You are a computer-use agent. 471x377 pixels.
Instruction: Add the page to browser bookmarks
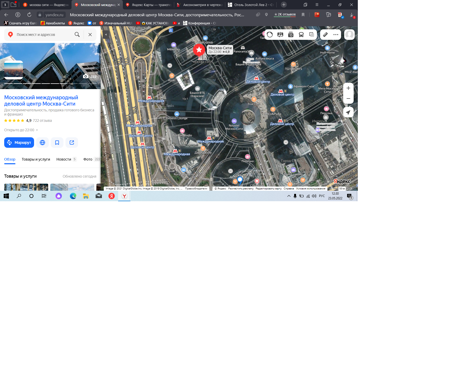click(303, 15)
